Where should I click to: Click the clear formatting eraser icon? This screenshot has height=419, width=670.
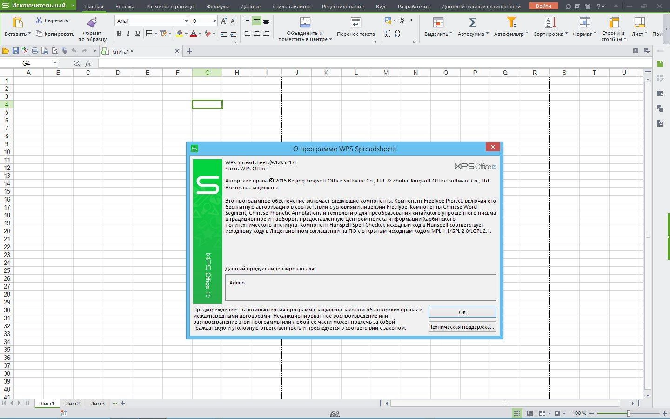[208, 34]
